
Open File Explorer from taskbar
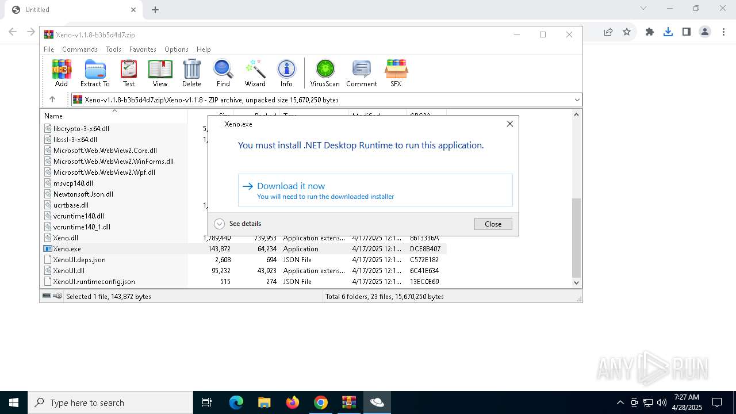coord(264,402)
